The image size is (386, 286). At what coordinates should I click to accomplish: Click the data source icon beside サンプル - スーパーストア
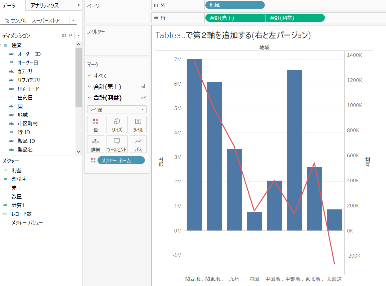pos(6,20)
